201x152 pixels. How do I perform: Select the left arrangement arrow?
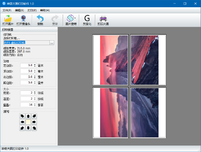click(x=22, y=122)
